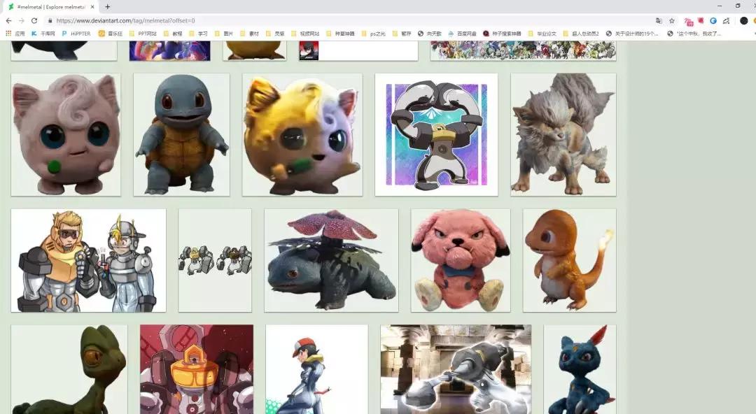Open the 教程 bookmark folder
This screenshot has height=414, width=756.
click(173, 34)
